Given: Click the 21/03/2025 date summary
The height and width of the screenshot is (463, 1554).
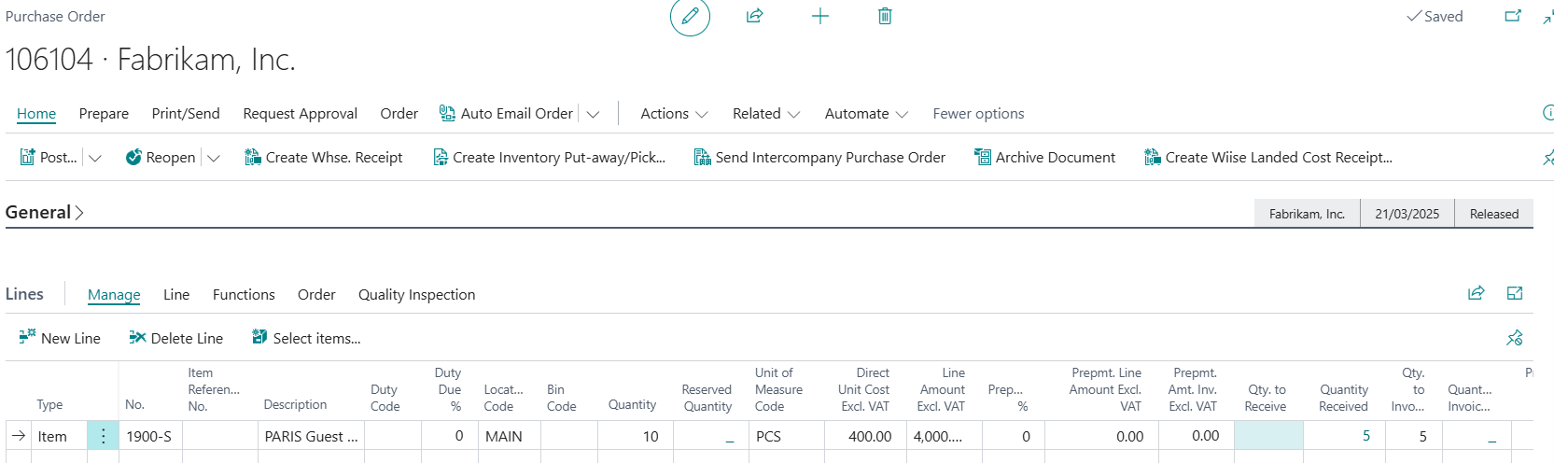Looking at the screenshot, I should click(x=1407, y=214).
